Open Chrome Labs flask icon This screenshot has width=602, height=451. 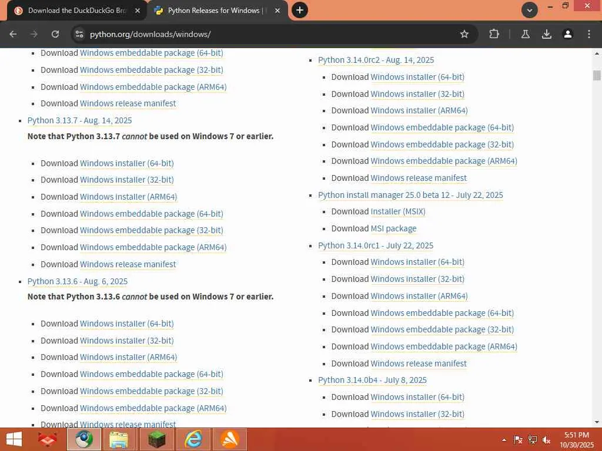pos(526,34)
